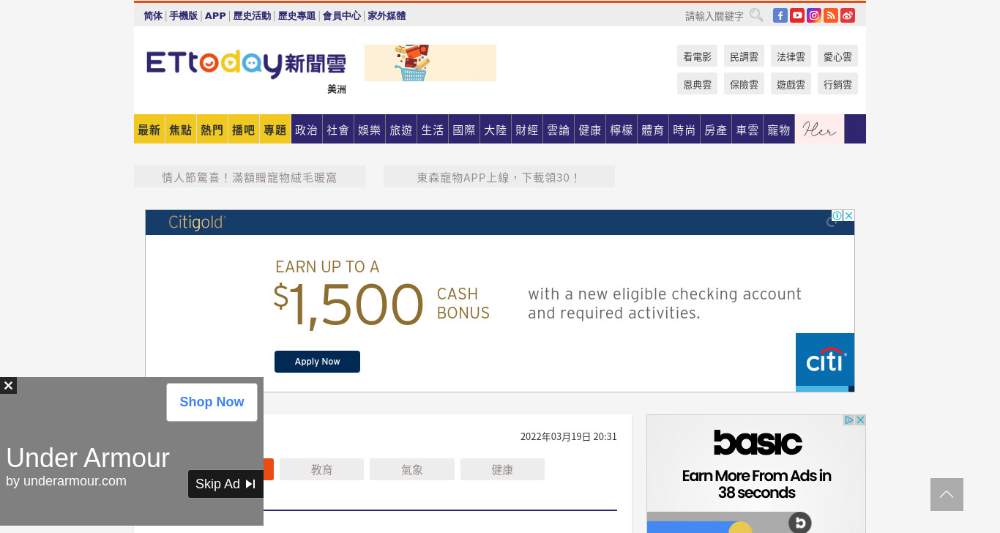Image resolution: width=1000 pixels, height=533 pixels.
Task: Open 會員中心 link
Action: point(342,16)
